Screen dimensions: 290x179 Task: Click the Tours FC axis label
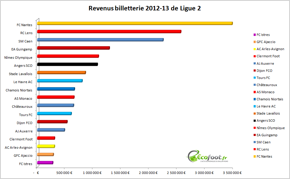tap(26, 115)
